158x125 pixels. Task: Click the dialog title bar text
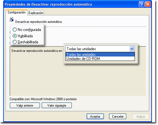pos(48,4)
